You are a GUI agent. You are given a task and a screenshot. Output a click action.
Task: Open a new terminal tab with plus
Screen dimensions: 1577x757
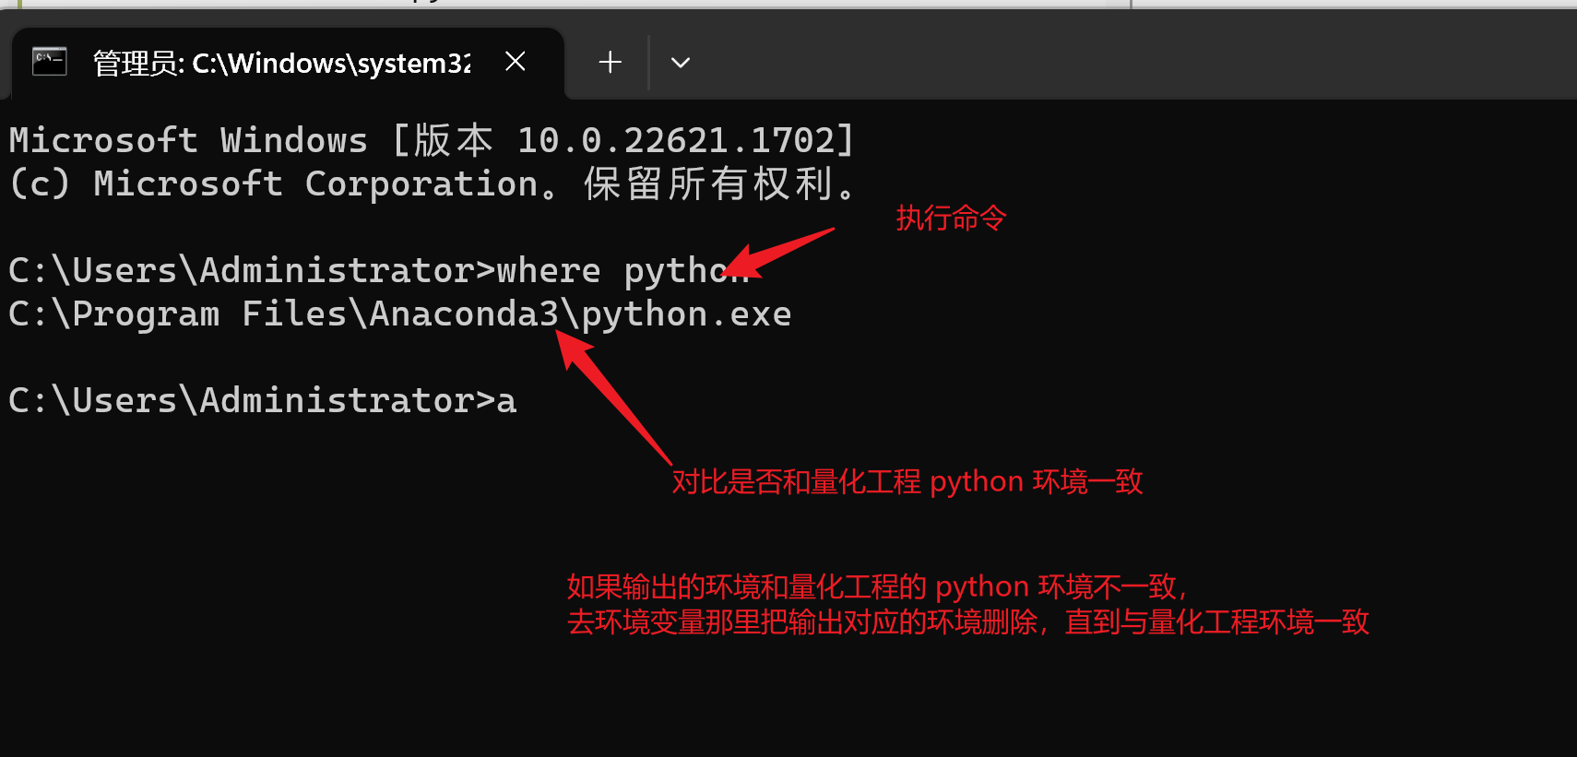click(x=610, y=63)
